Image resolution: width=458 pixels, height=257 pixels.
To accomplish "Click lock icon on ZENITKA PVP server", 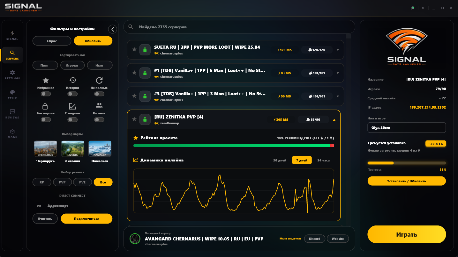I will click(x=145, y=119).
